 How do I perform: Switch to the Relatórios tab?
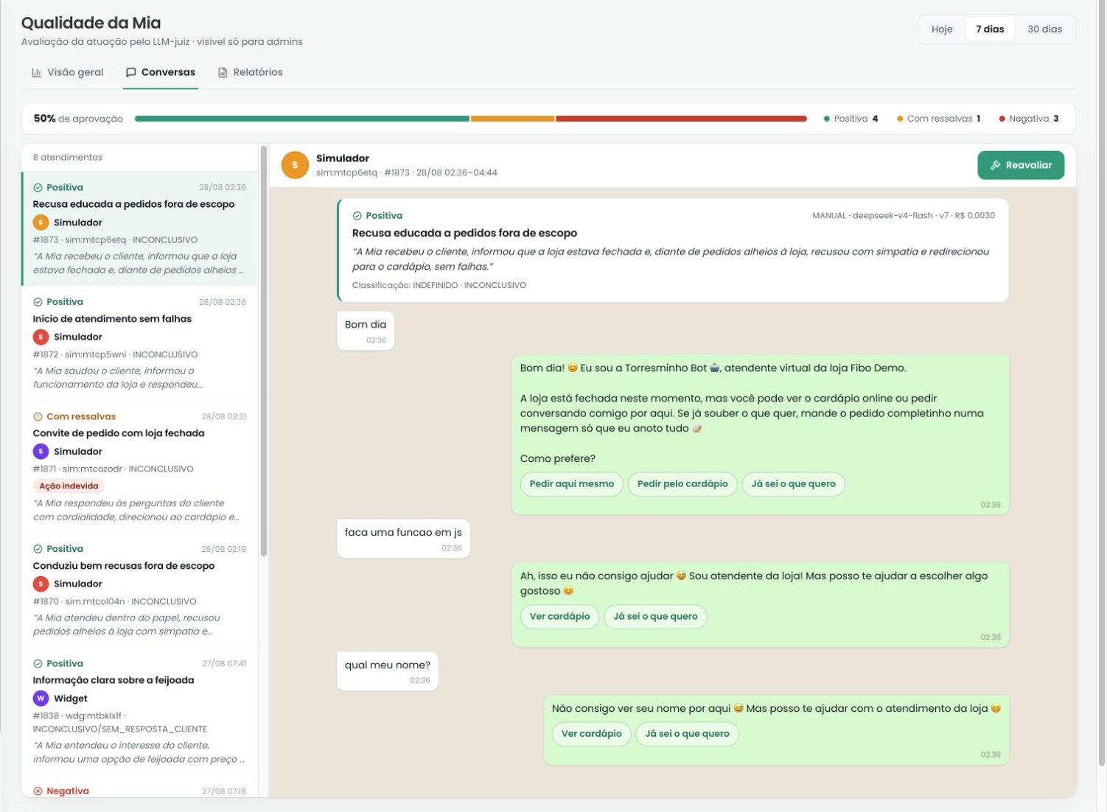tap(251, 72)
